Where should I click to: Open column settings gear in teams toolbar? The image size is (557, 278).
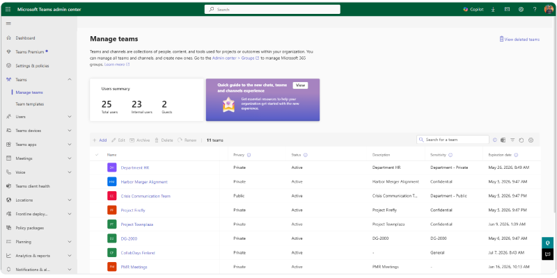[x=531, y=140]
